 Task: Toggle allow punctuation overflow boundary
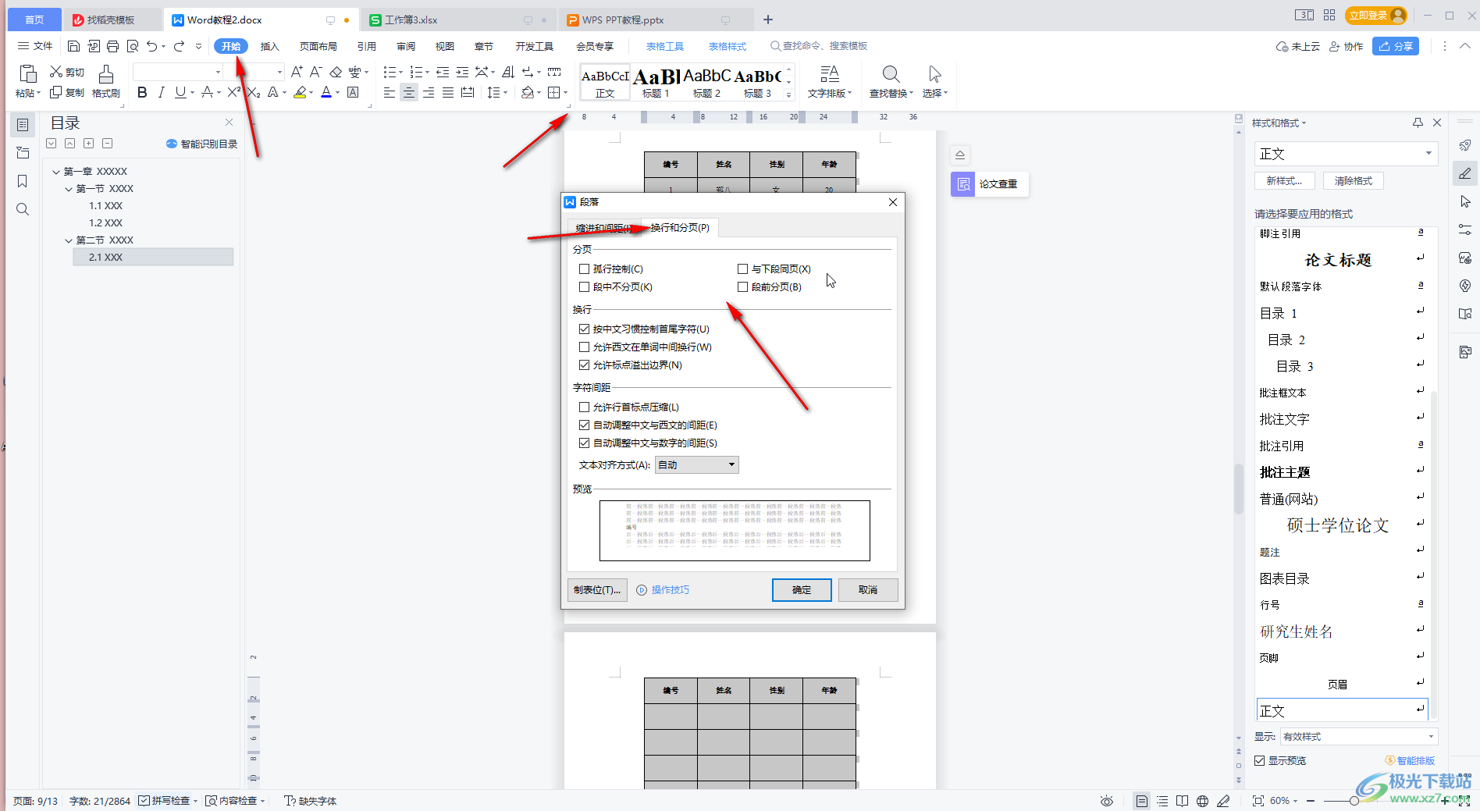(584, 365)
